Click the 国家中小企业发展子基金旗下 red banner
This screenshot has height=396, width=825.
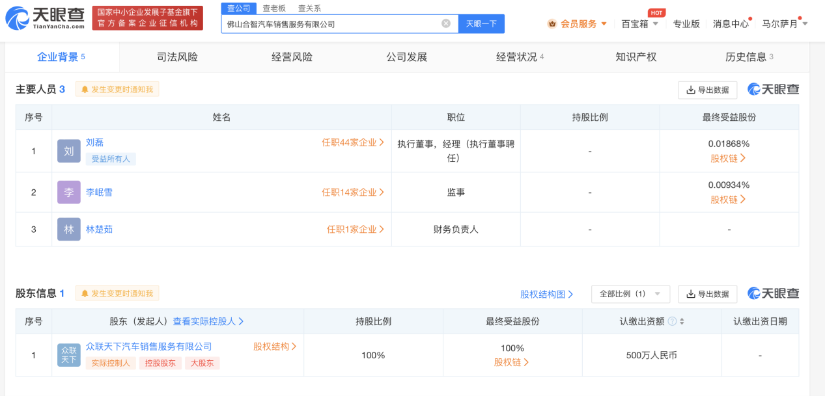148,18
